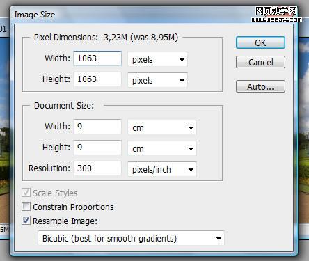Click the 'Document Size:' group label

point(64,106)
